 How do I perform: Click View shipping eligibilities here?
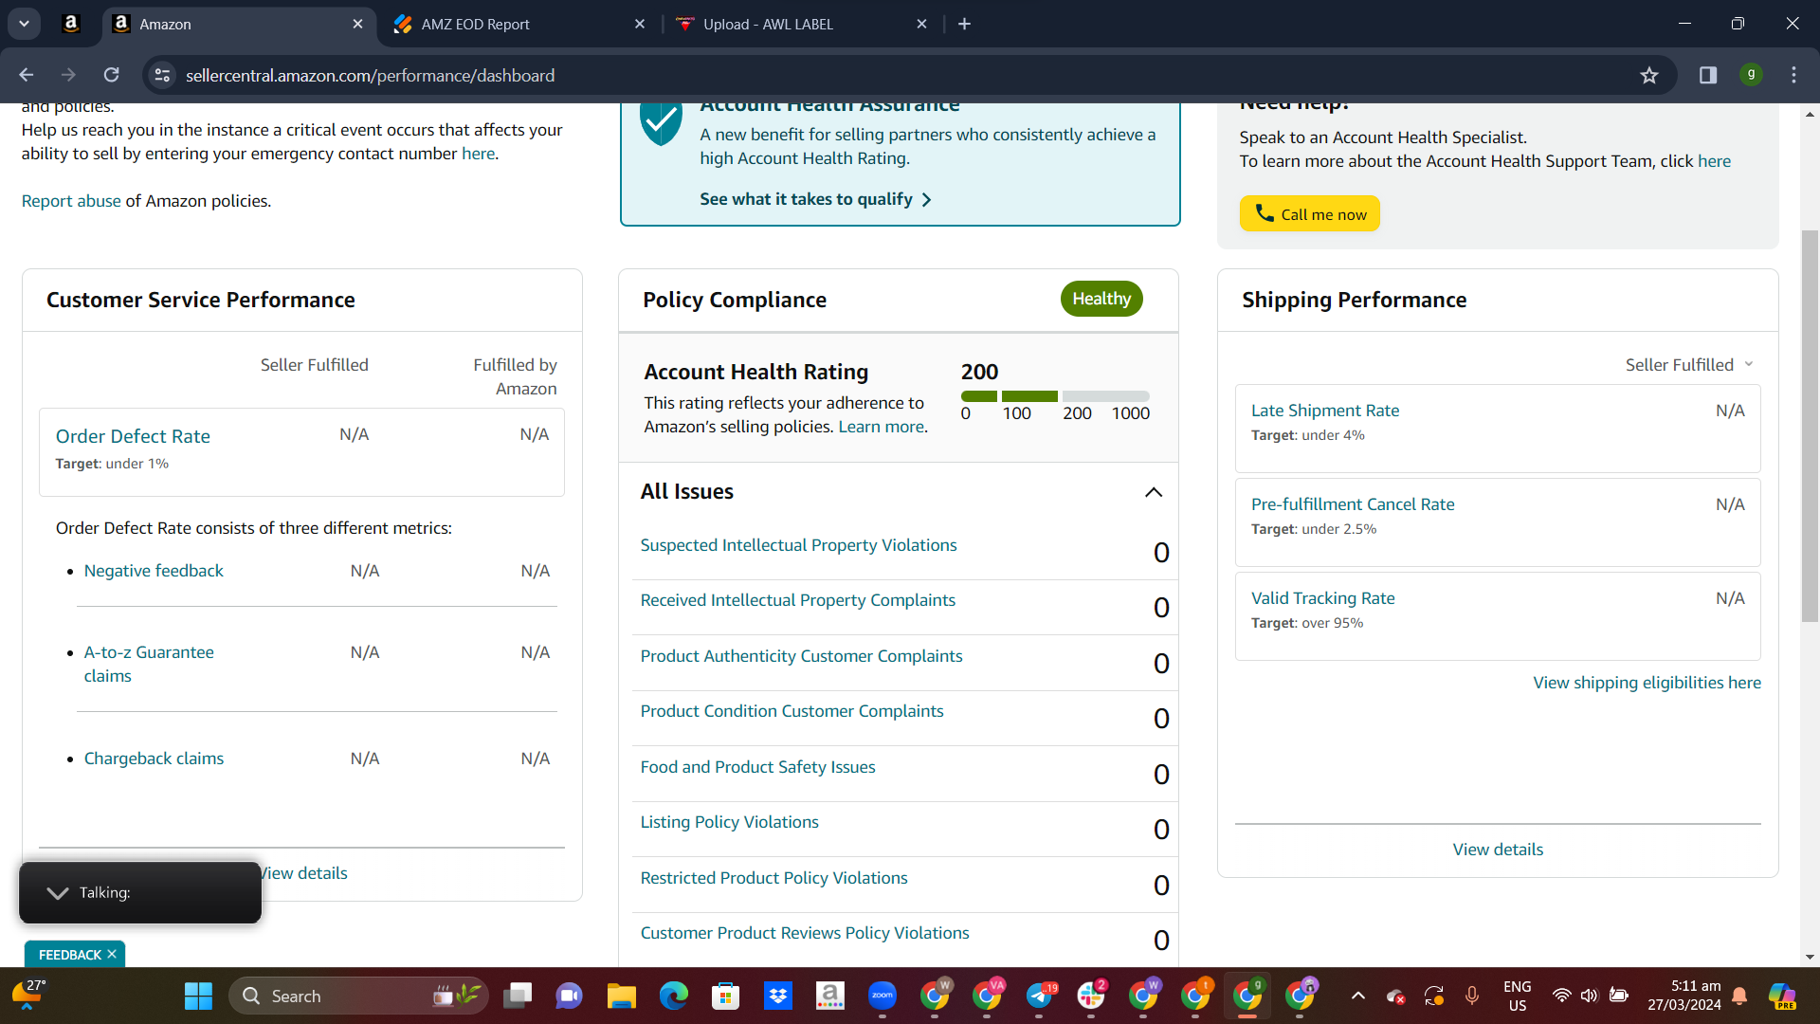(1647, 683)
